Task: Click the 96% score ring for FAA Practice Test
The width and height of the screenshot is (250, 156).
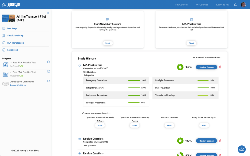Action: [x=180, y=67]
